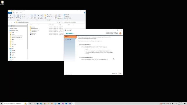The height and width of the screenshot is (105, 187).
Task: Open the Easy access dropdown in ribbon
Action: pos(50,16)
